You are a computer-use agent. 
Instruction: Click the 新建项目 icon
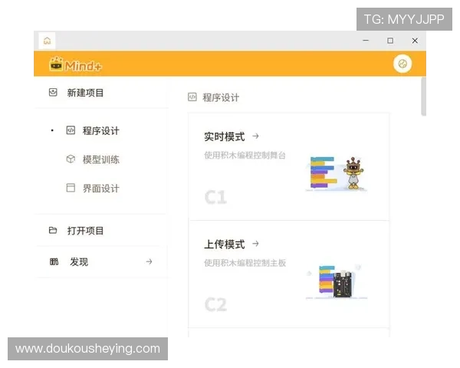(x=53, y=93)
